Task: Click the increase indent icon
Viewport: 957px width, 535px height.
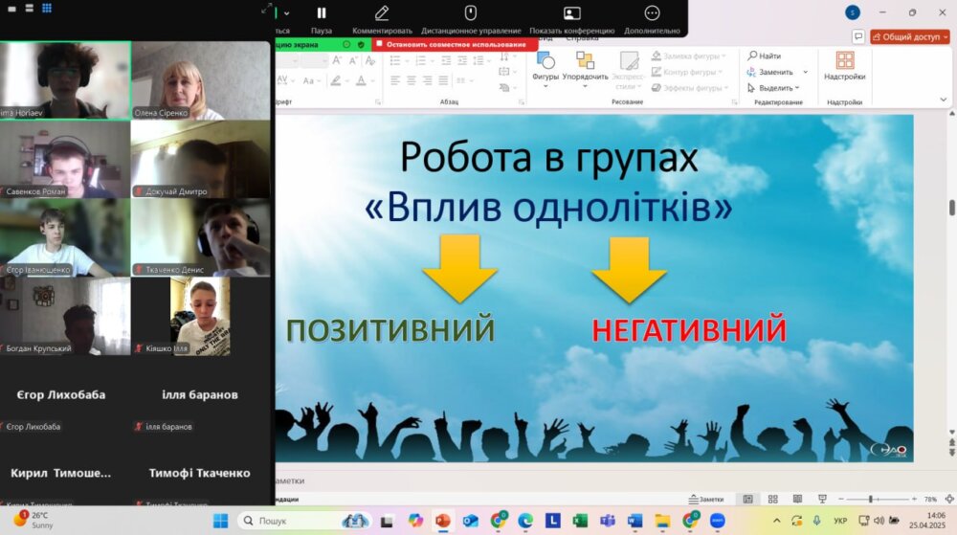Action: tap(462, 60)
